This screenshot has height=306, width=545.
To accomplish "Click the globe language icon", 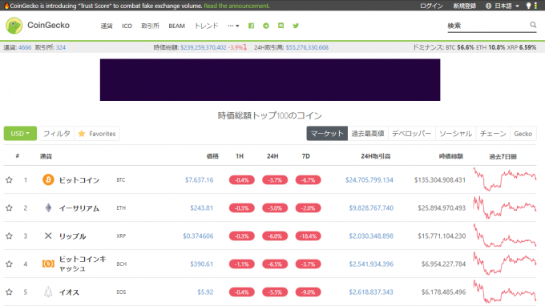I will click(x=488, y=6).
